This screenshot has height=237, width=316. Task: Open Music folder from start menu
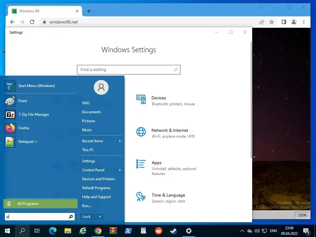(x=87, y=130)
